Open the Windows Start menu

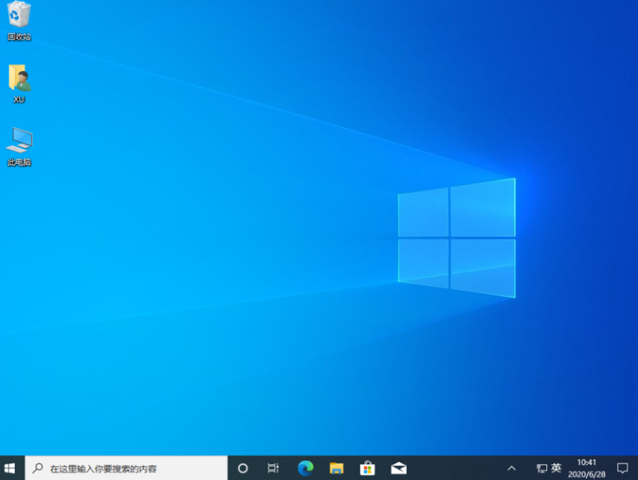click(x=10, y=468)
